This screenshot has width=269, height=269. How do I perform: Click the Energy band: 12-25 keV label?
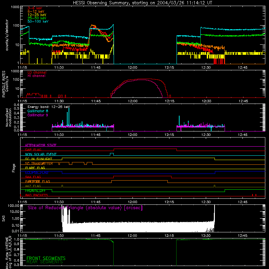point(49,107)
